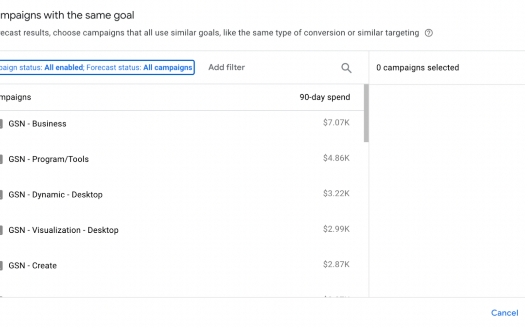Select the GSN - Business campaign name
The height and width of the screenshot is (328, 525).
click(37, 124)
